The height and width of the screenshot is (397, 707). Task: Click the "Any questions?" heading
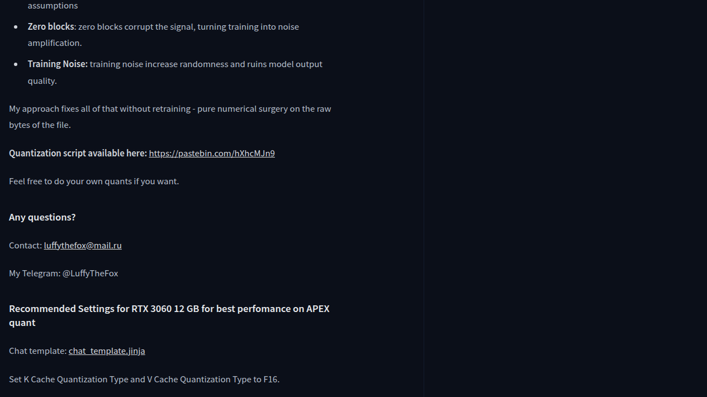[42, 217]
